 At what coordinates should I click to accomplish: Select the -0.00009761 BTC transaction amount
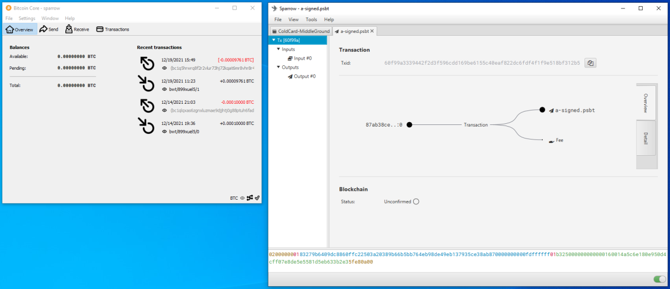click(236, 60)
